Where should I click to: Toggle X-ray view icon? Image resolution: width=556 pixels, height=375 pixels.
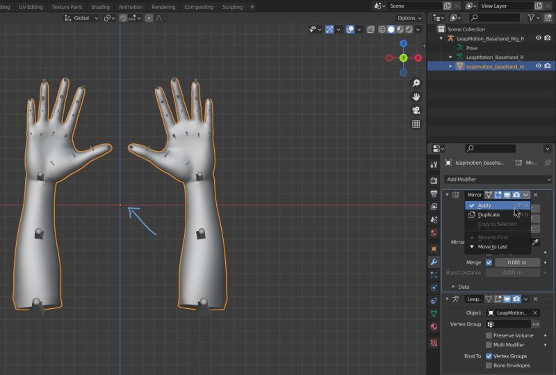370,29
